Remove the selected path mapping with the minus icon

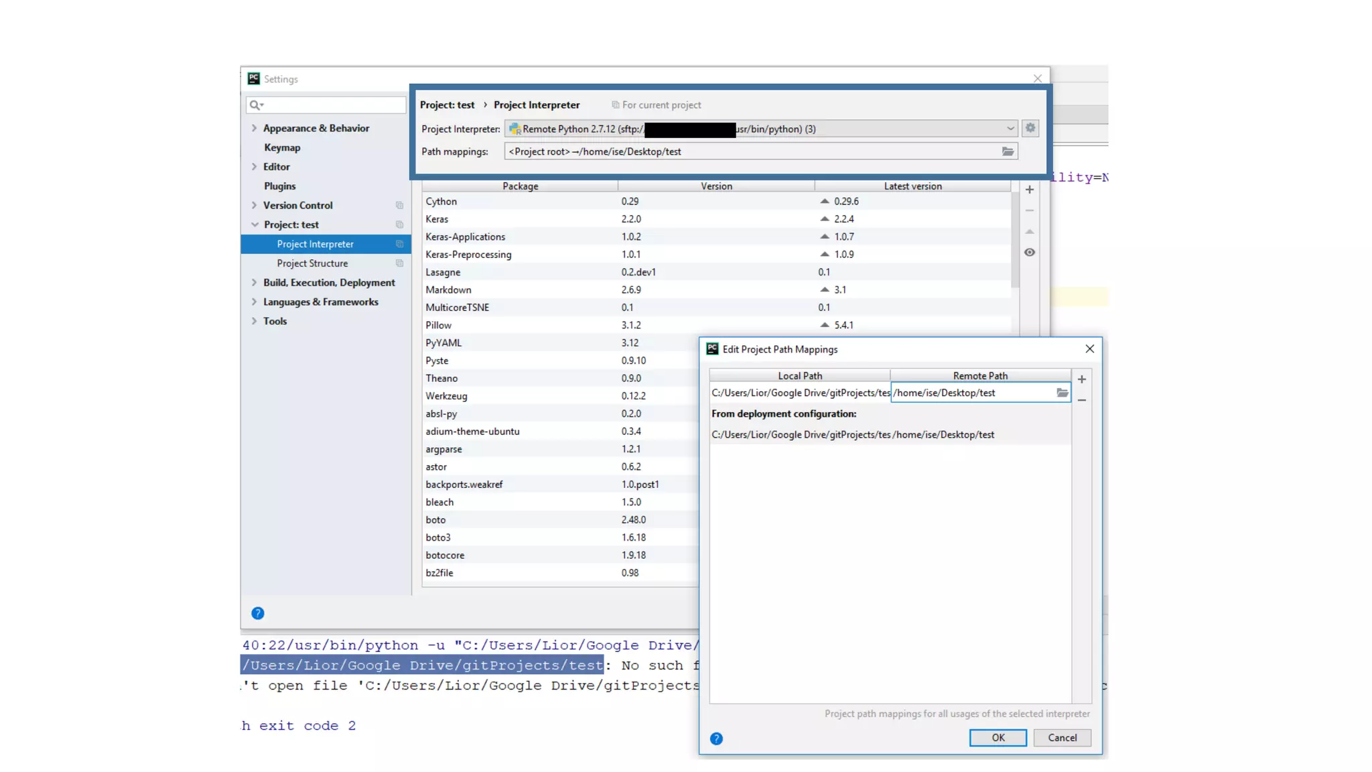[x=1081, y=400]
